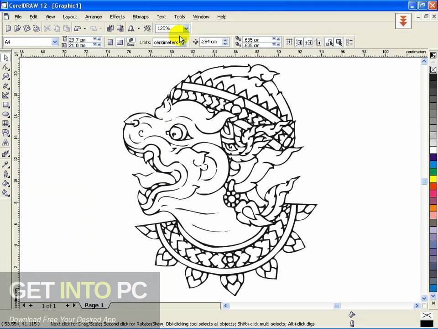Click horizontal scrollbar right arrow
This screenshot has width=438, height=329.
(x=417, y=306)
